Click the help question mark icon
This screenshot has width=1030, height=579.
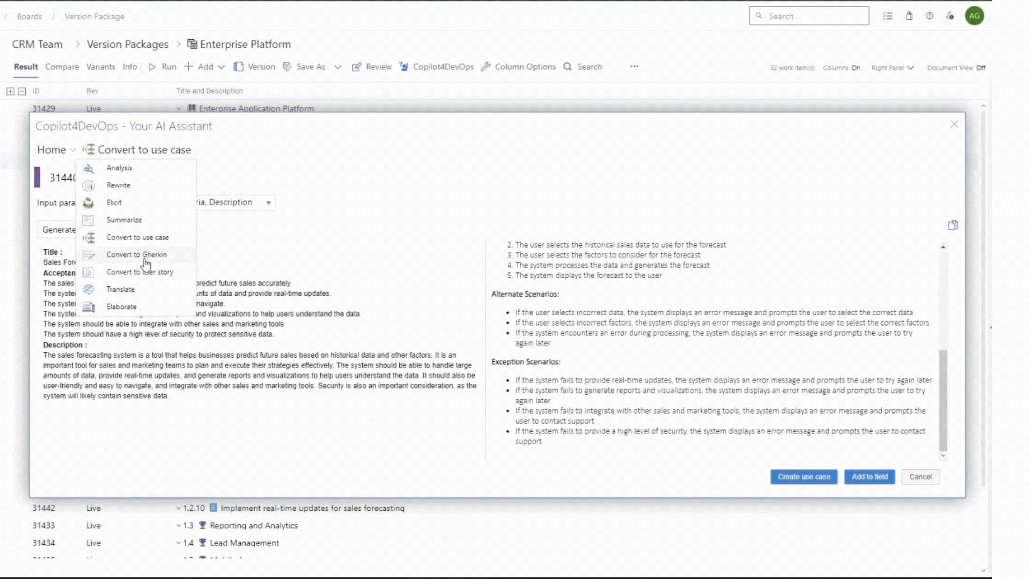pyautogui.click(x=929, y=16)
